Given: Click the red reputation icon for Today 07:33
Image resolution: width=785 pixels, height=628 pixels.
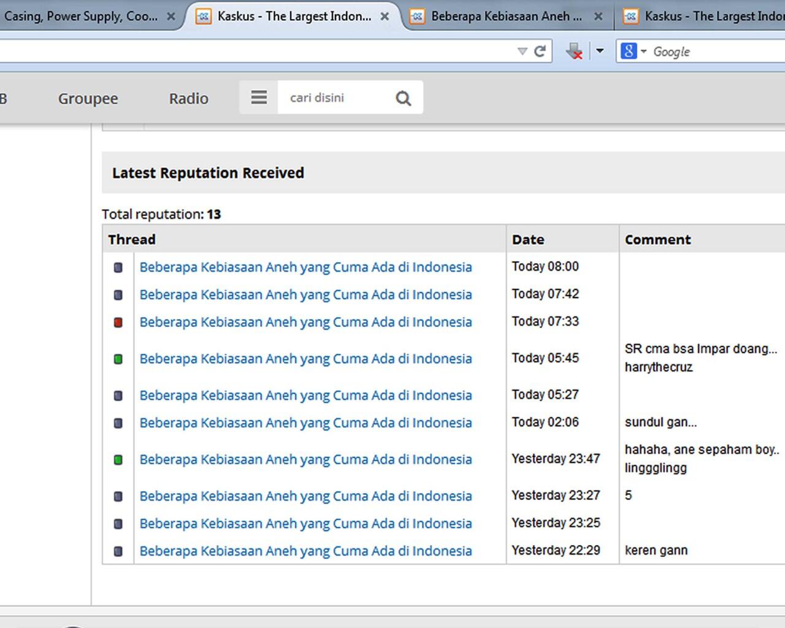Looking at the screenshot, I should [x=118, y=323].
